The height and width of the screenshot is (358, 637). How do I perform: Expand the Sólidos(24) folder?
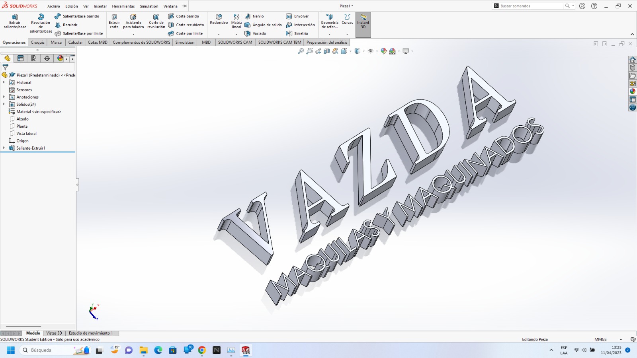coord(4,104)
